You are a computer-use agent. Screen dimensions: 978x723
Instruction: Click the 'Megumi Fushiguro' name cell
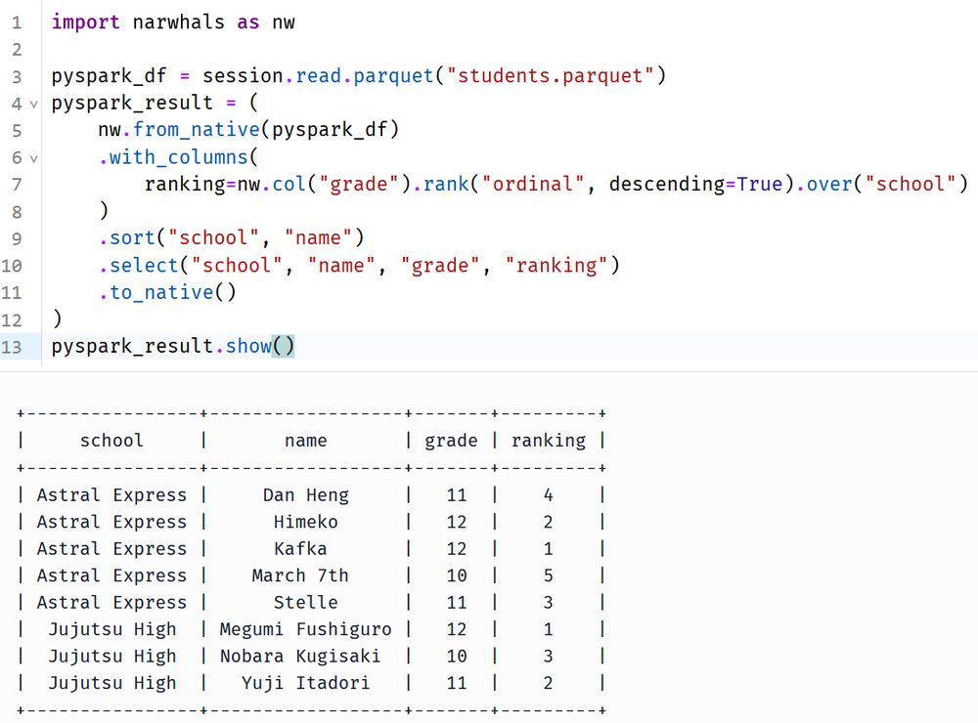305,629
